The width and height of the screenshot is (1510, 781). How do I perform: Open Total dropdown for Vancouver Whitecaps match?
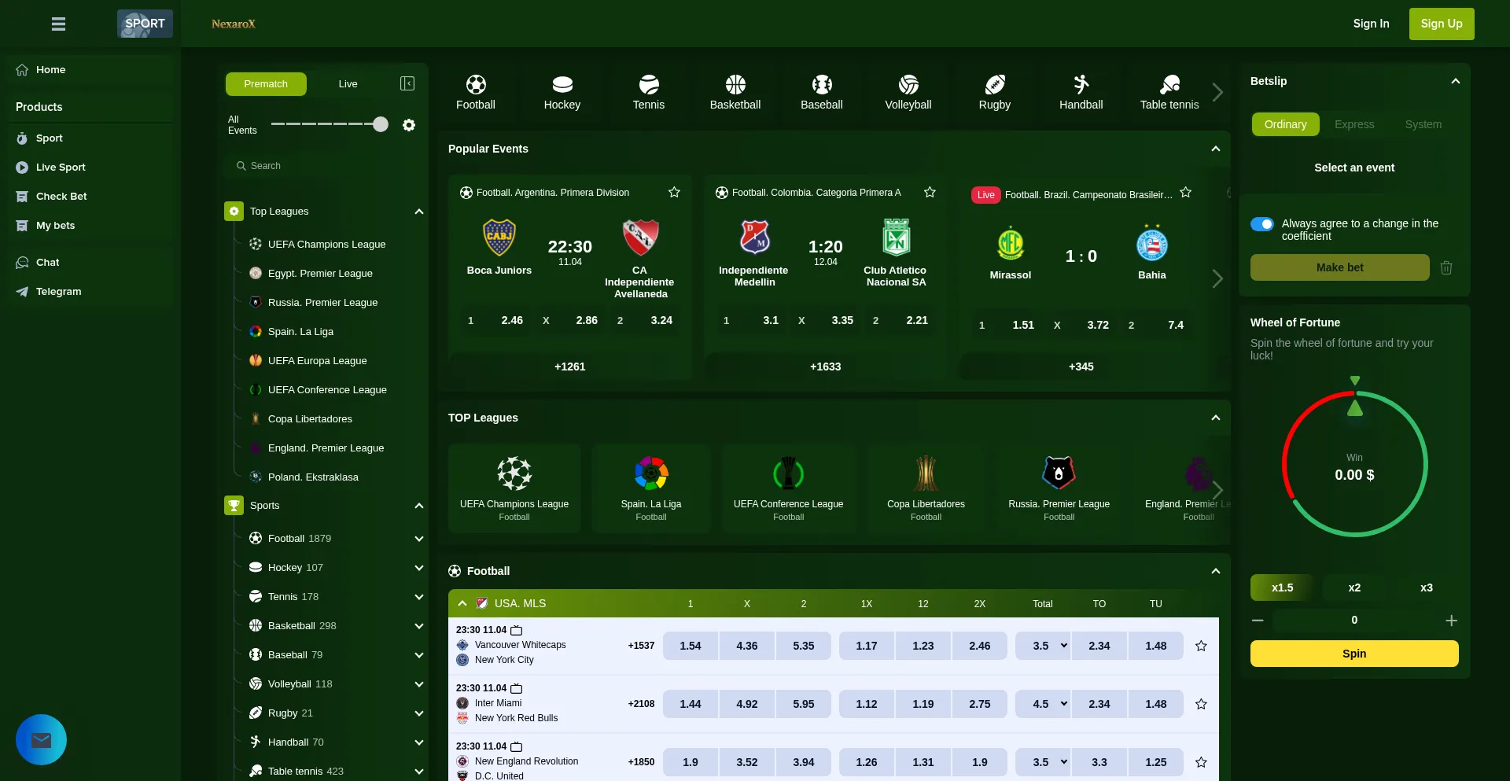[x=1043, y=646]
